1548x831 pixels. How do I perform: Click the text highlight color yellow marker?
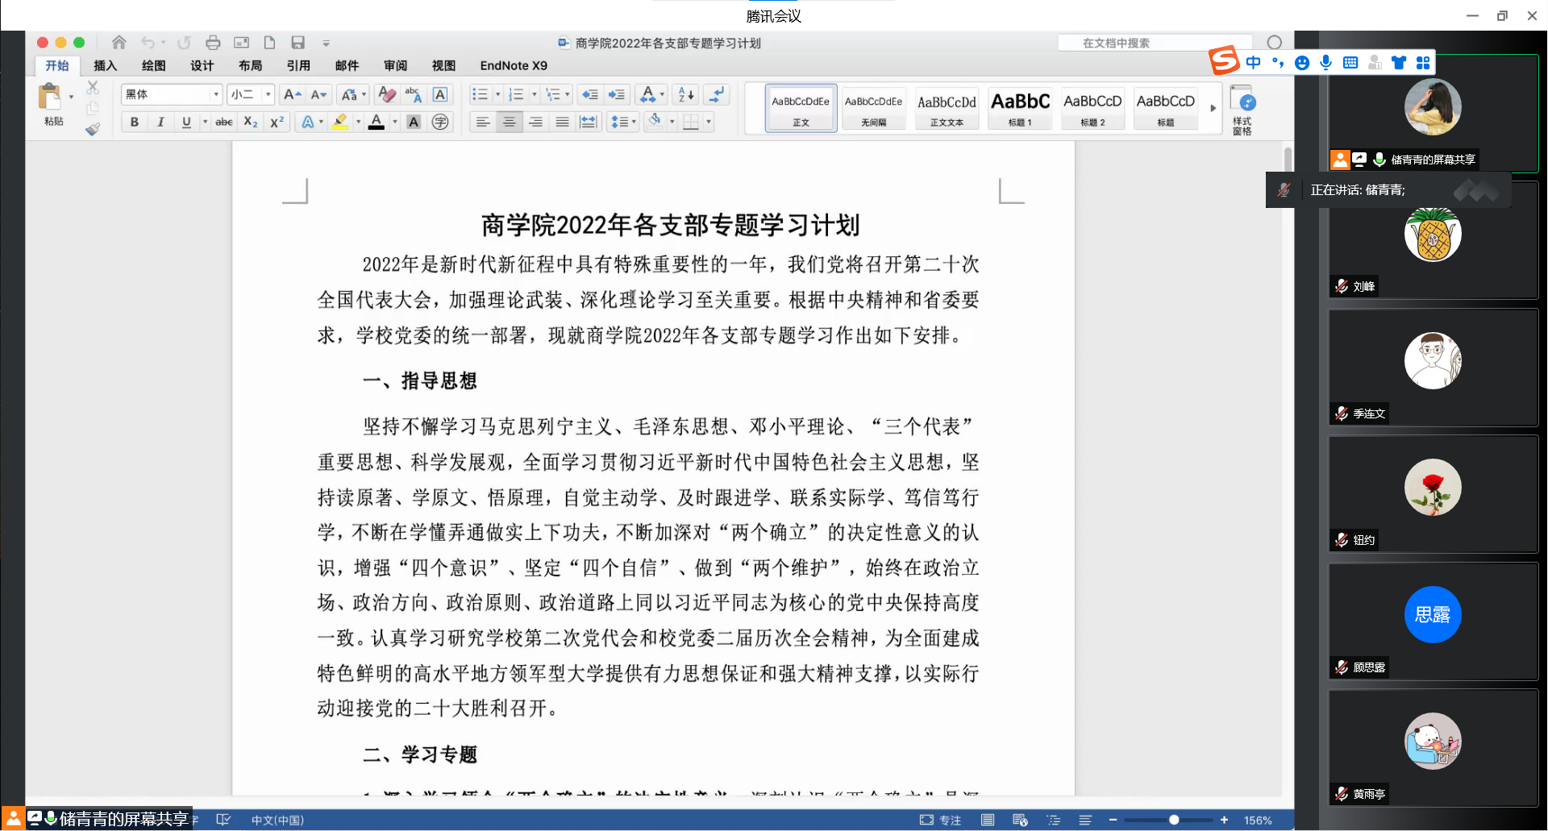340,122
